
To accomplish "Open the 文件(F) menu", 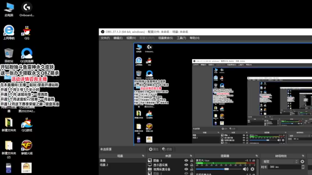I will tap(105, 38).
